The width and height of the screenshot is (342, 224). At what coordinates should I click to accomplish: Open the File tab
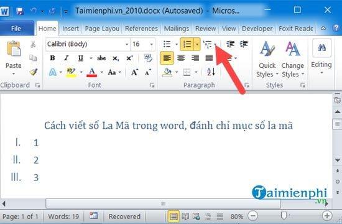pyautogui.click(x=16, y=29)
